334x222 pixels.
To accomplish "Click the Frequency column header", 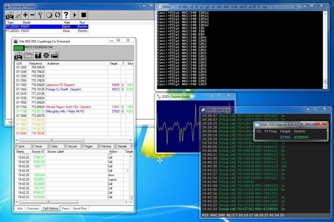I will click(x=37, y=63).
